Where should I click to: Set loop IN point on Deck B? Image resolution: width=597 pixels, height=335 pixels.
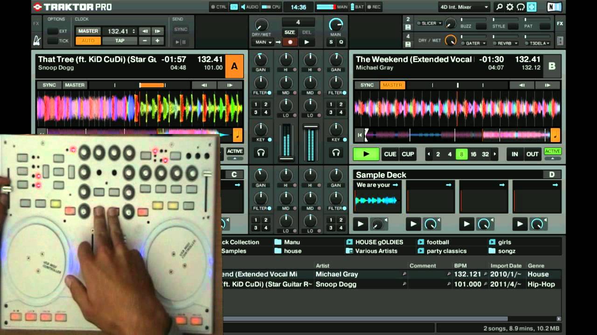(515, 154)
